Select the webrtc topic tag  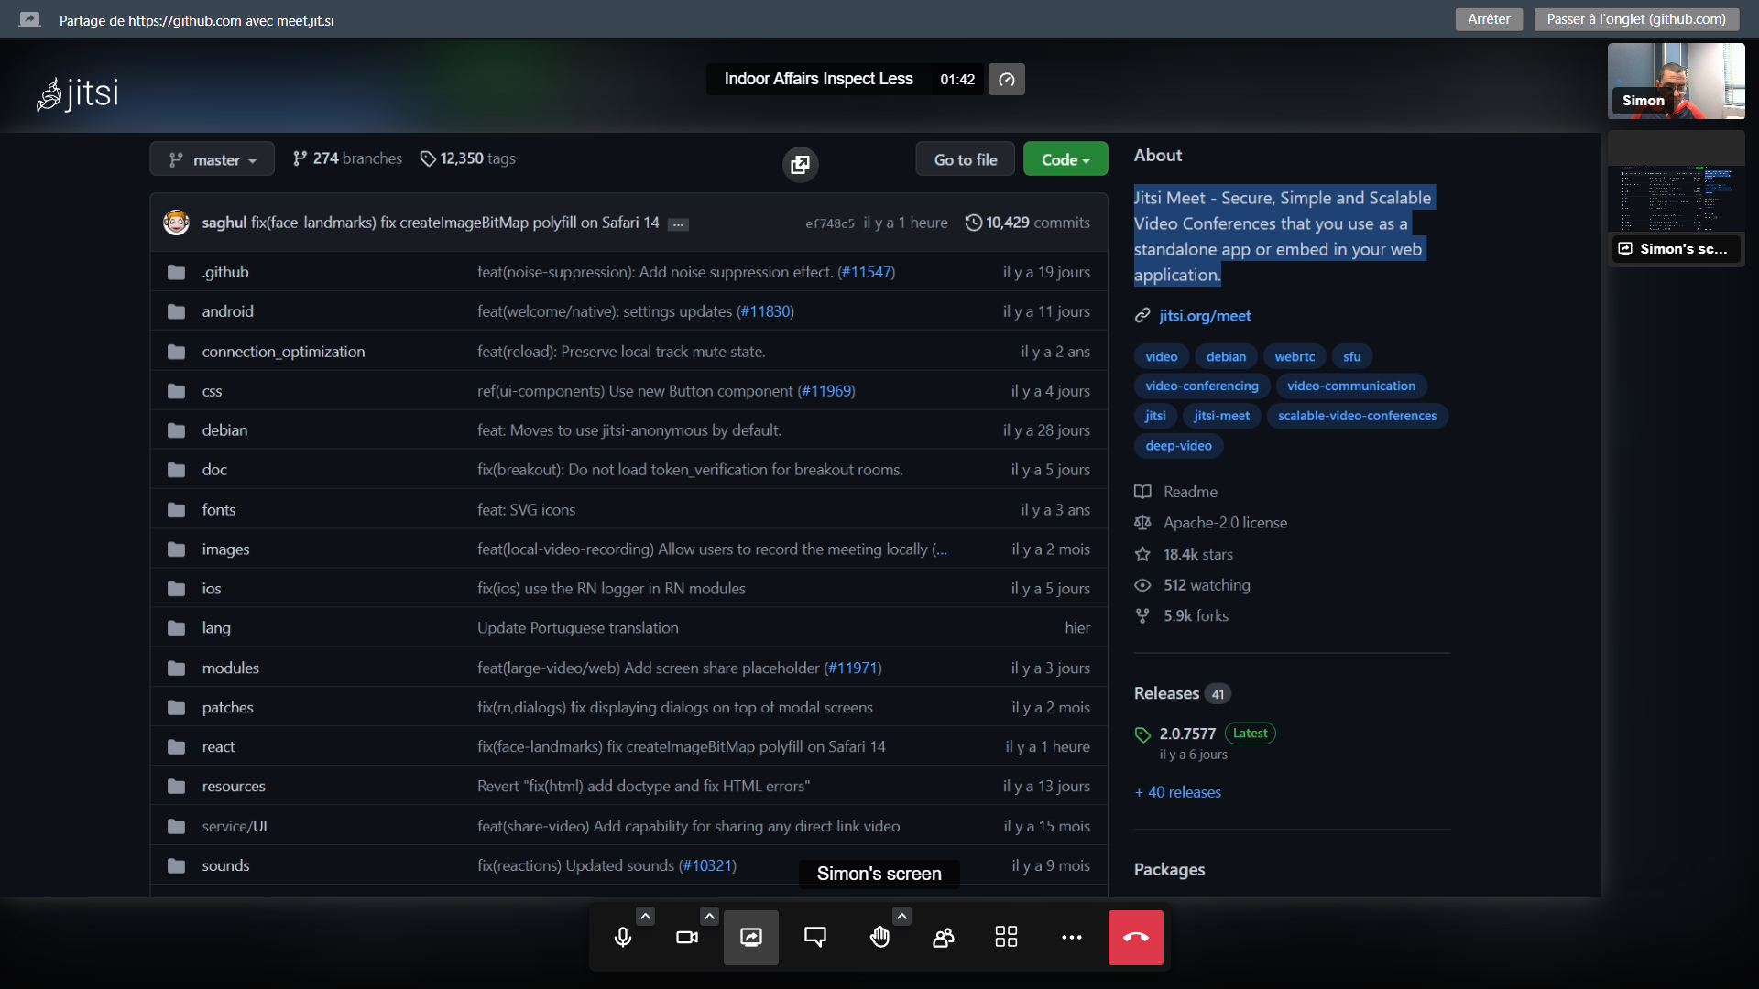coord(1295,357)
